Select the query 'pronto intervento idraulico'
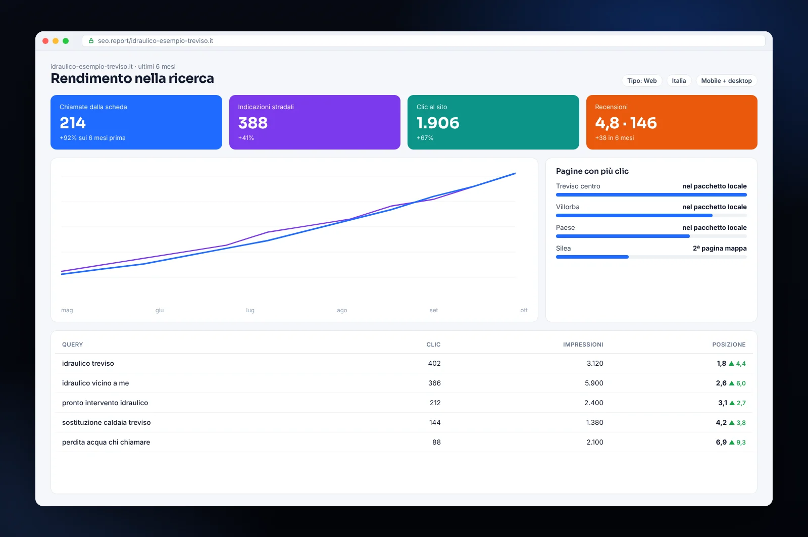The height and width of the screenshot is (537, 808). coord(105,403)
